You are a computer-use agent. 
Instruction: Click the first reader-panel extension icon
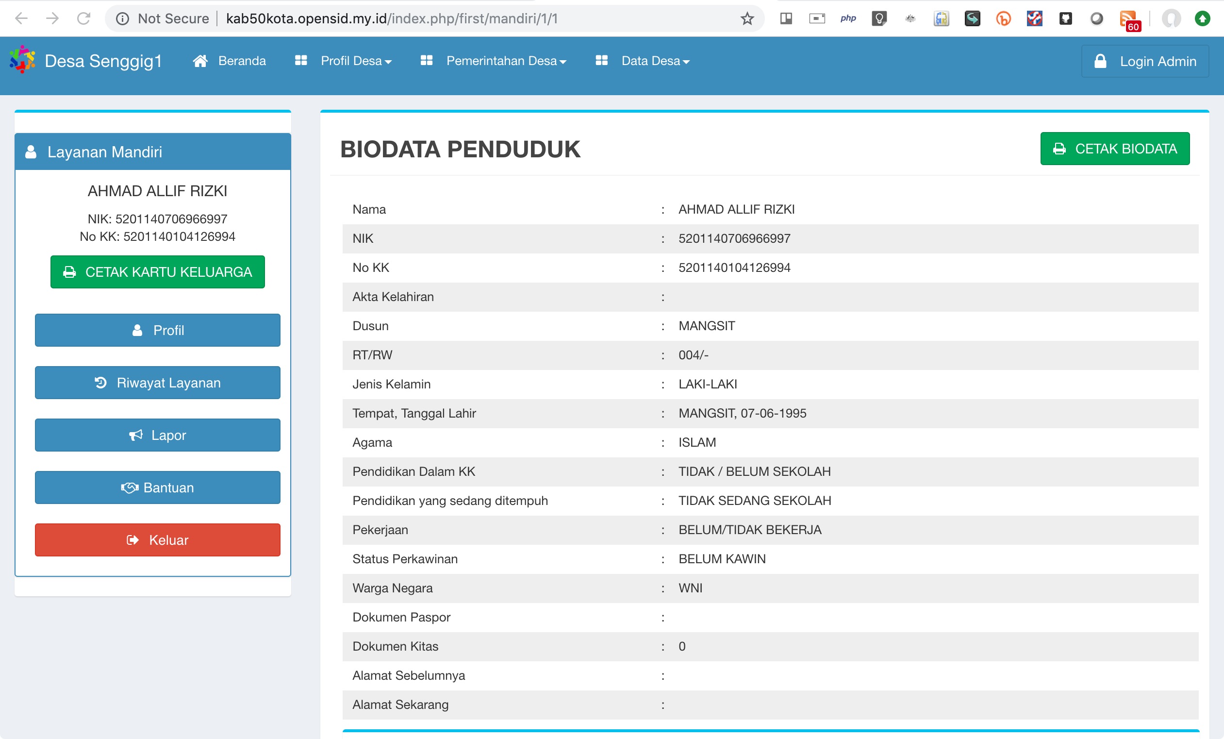click(x=786, y=18)
